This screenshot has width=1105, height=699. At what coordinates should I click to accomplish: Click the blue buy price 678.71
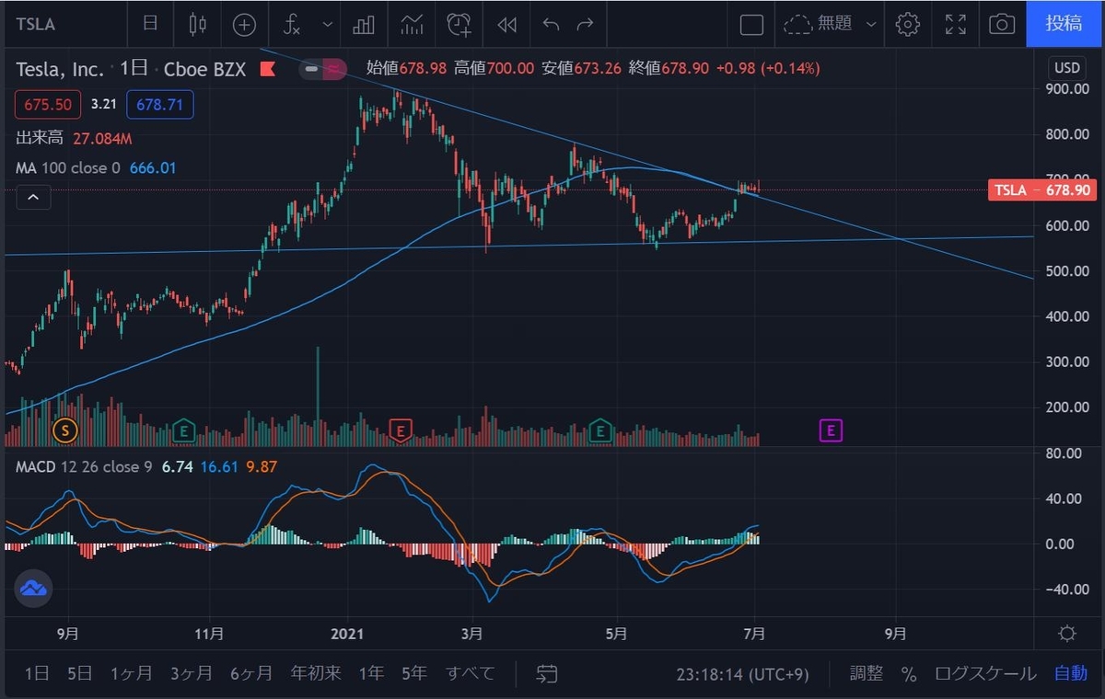click(x=159, y=105)
